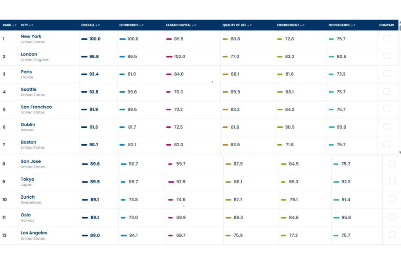The height and width of the screenshot is (267, 401).
Task: Open the Los Angeles city link
Action: pos(34,233)
